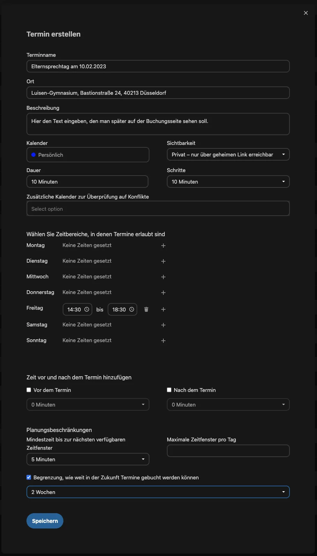This screenshot has width=317, height=556.
Task: Open the Mindestzeit 5 Minuten dropdown
Action: pos(88,459)
